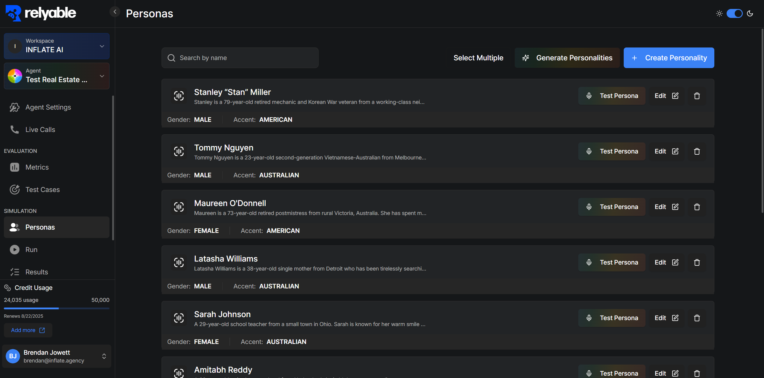
Task: Click Create Personality button
Action: 669,58
